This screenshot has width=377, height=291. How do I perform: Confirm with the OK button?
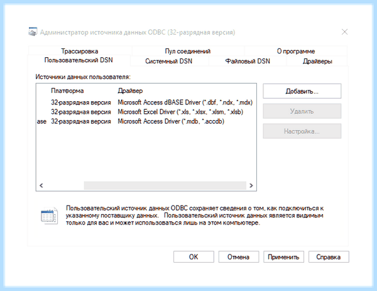point(194,257)
